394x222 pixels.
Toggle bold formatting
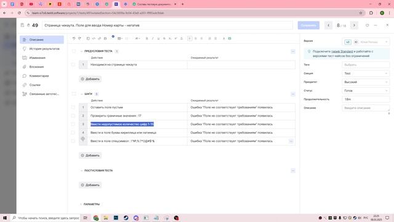pos(147,38)
